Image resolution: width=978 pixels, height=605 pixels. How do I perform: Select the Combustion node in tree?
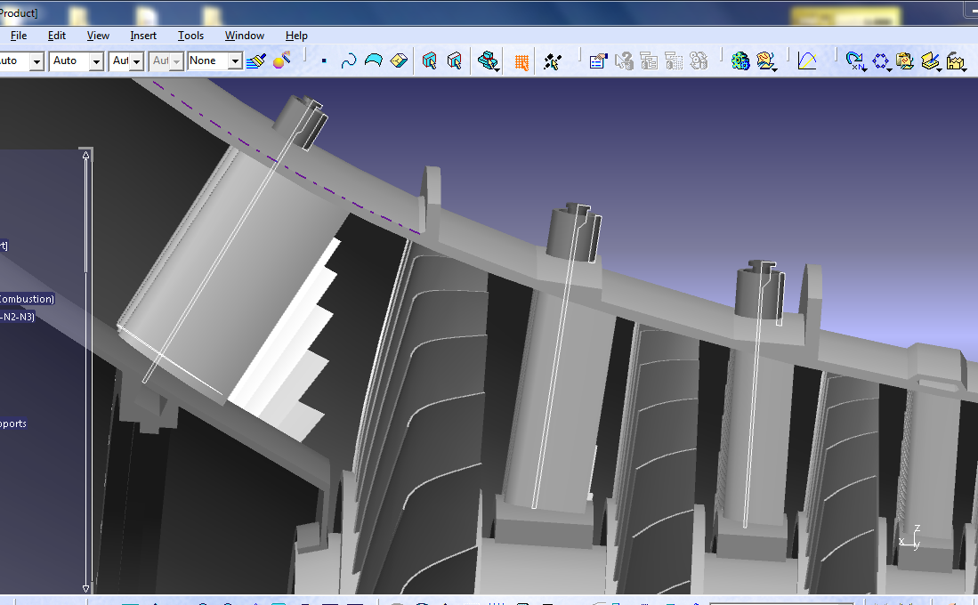pos(27,299)
